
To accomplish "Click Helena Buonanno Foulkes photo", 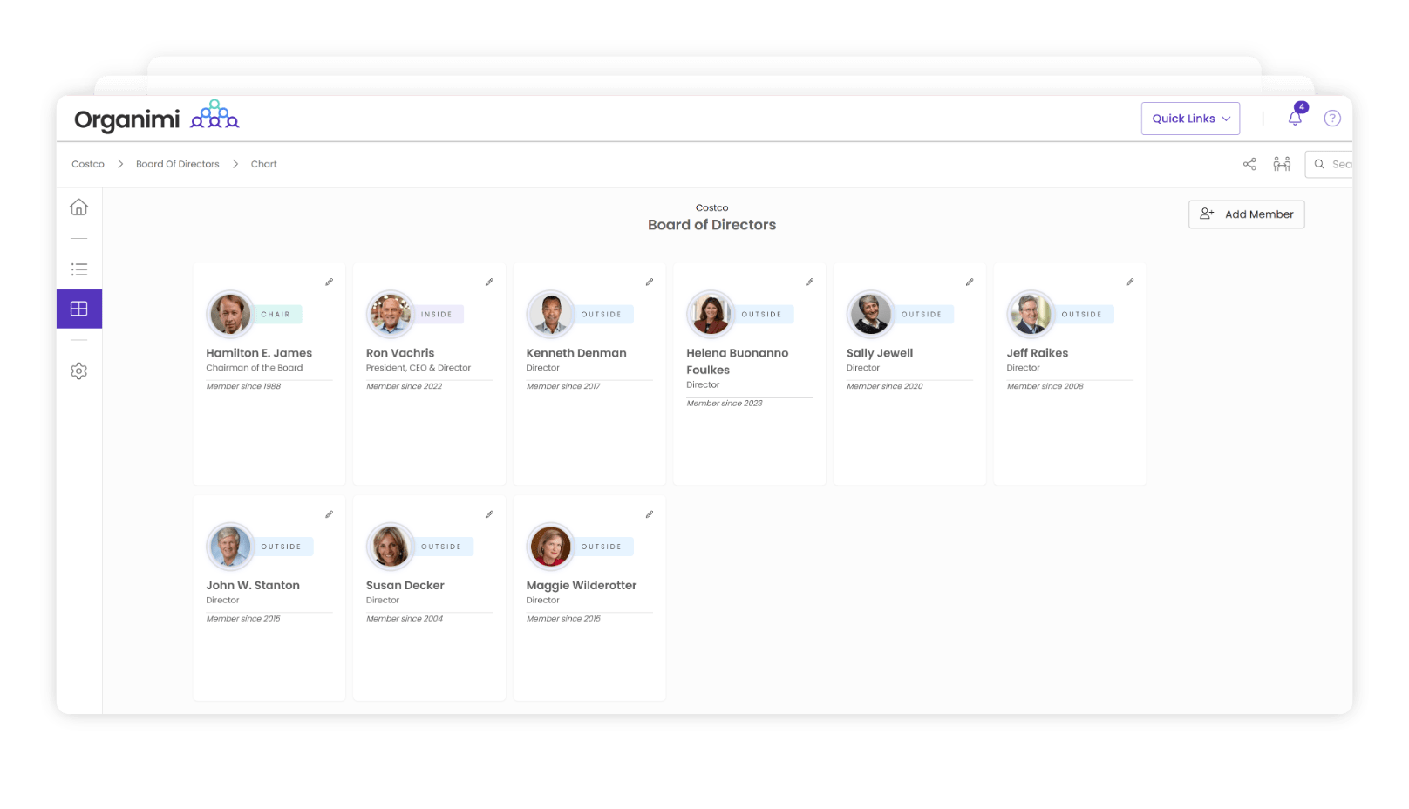I will 711,314.
